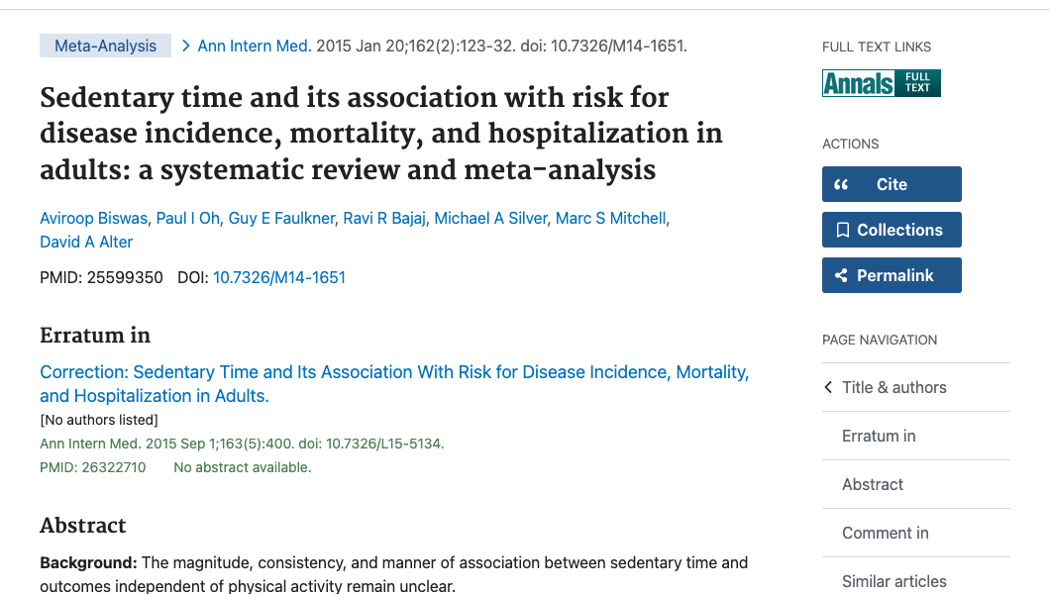Click author Aviroop Biswas
The image size is (1050, 594).
(x=93, y=218)
